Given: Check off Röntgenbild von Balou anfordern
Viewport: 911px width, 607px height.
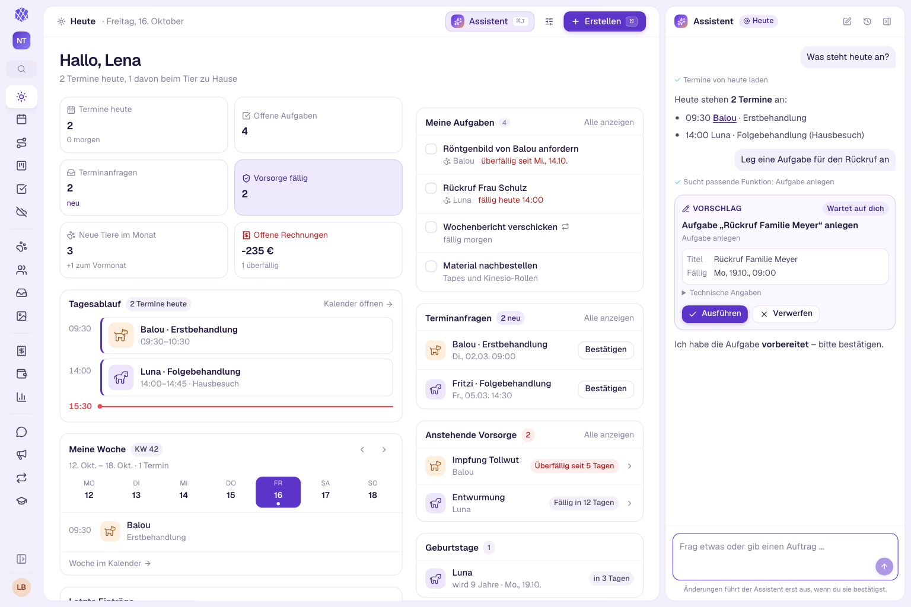Looking at the screenshot, I should 431,149.
